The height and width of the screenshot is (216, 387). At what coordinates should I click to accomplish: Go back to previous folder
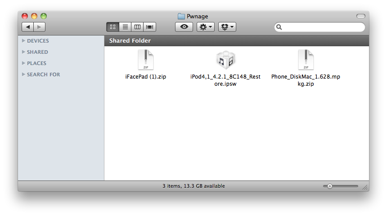27,27
